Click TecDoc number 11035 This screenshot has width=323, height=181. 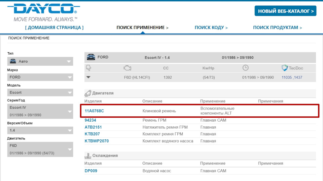[287, 77]
